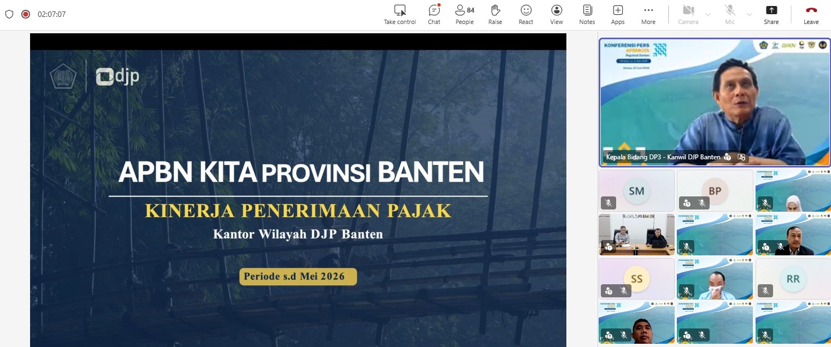Click the recording indicator icon
The height and width of the screenshot is (347, 831).
point(25,14)
